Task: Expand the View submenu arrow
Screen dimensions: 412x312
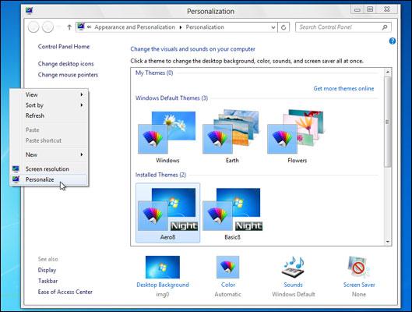Action: (82, 94)
